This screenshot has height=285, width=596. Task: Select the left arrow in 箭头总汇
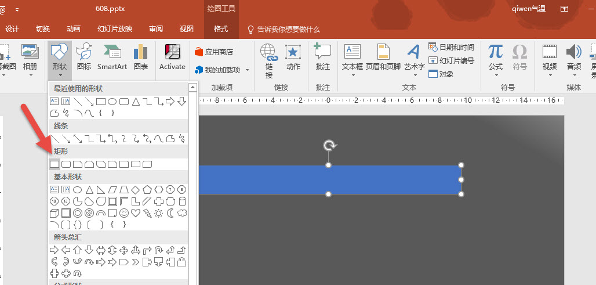(66, 250)
